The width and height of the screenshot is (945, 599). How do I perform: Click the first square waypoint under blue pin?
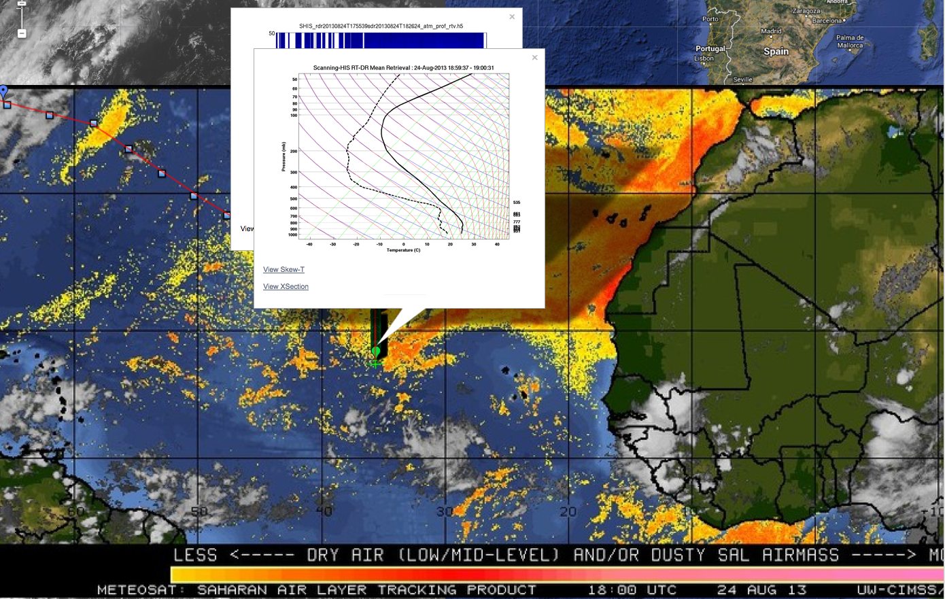click(7, 105)
